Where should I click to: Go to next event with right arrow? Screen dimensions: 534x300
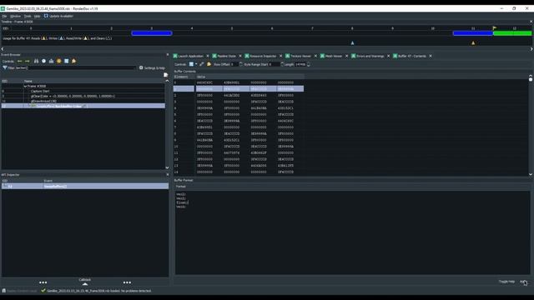click(x=28, y=61)
